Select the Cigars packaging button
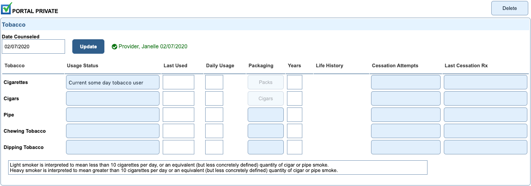The width and height of the screenshot is (531, 186). click(x=266, y=98)
